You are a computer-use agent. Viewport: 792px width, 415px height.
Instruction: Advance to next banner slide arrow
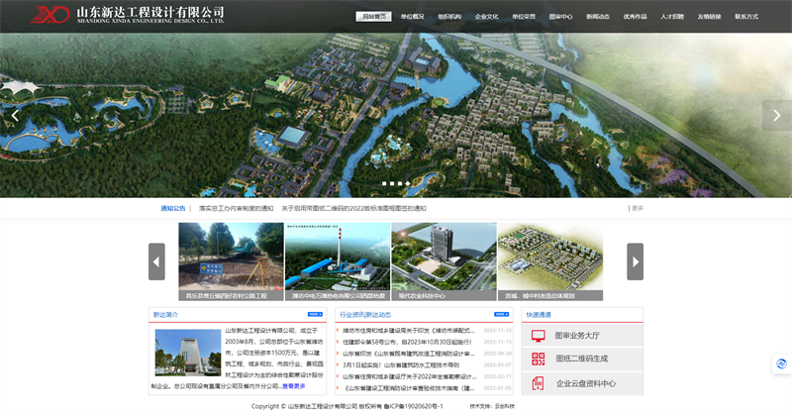[x=776, y=115]
